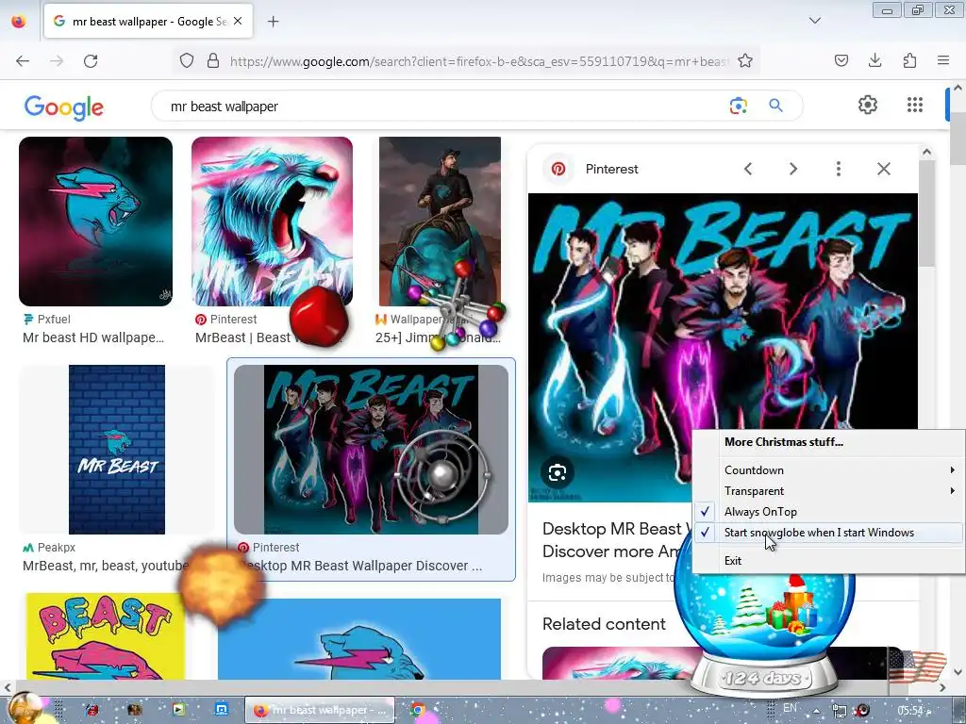
Task: Open the Peakpx brick wall MrBeast thumbnail
Action: (117, 450)
